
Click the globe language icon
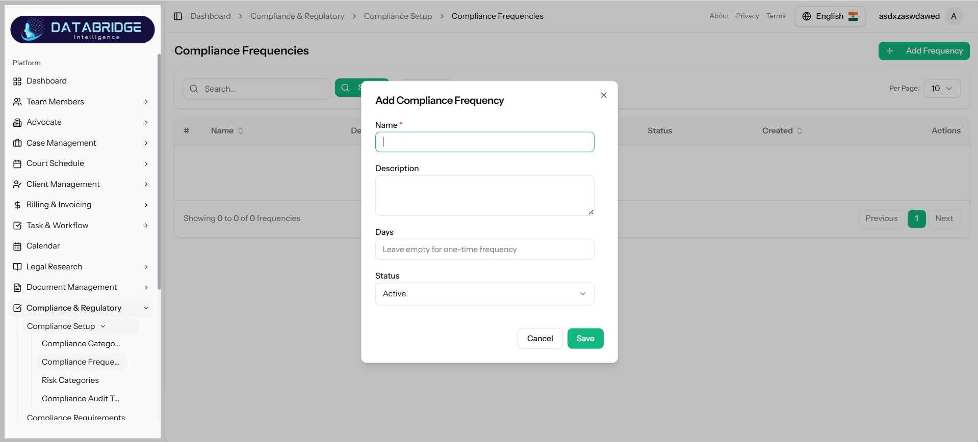(807, 16)
